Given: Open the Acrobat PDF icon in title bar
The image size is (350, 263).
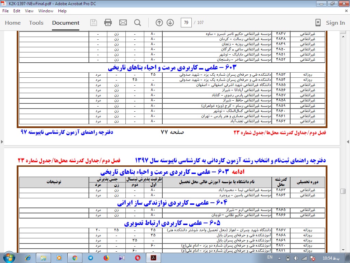Looking at the screenshot, I should click(x=3, y=3).
